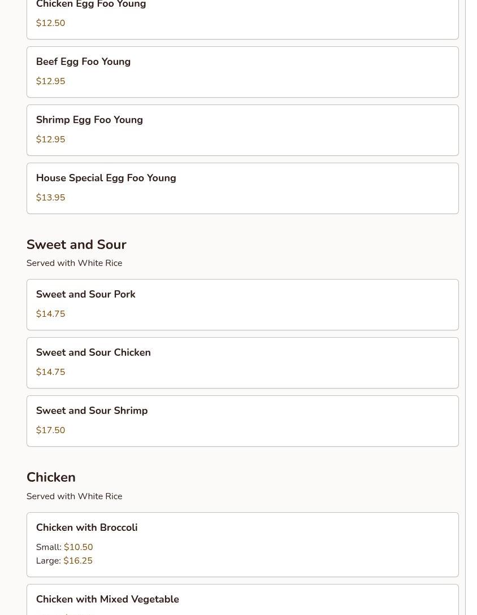Screen dimensions: 477x615
Task: Click the $12.95 Shrimp Egg Foo Young price
Action: (x=50, y=139)
